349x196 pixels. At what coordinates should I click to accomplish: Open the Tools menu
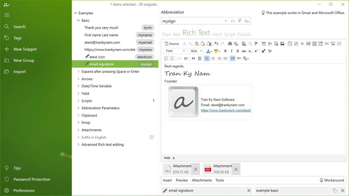pyautogui.click(x=219, y=180)
